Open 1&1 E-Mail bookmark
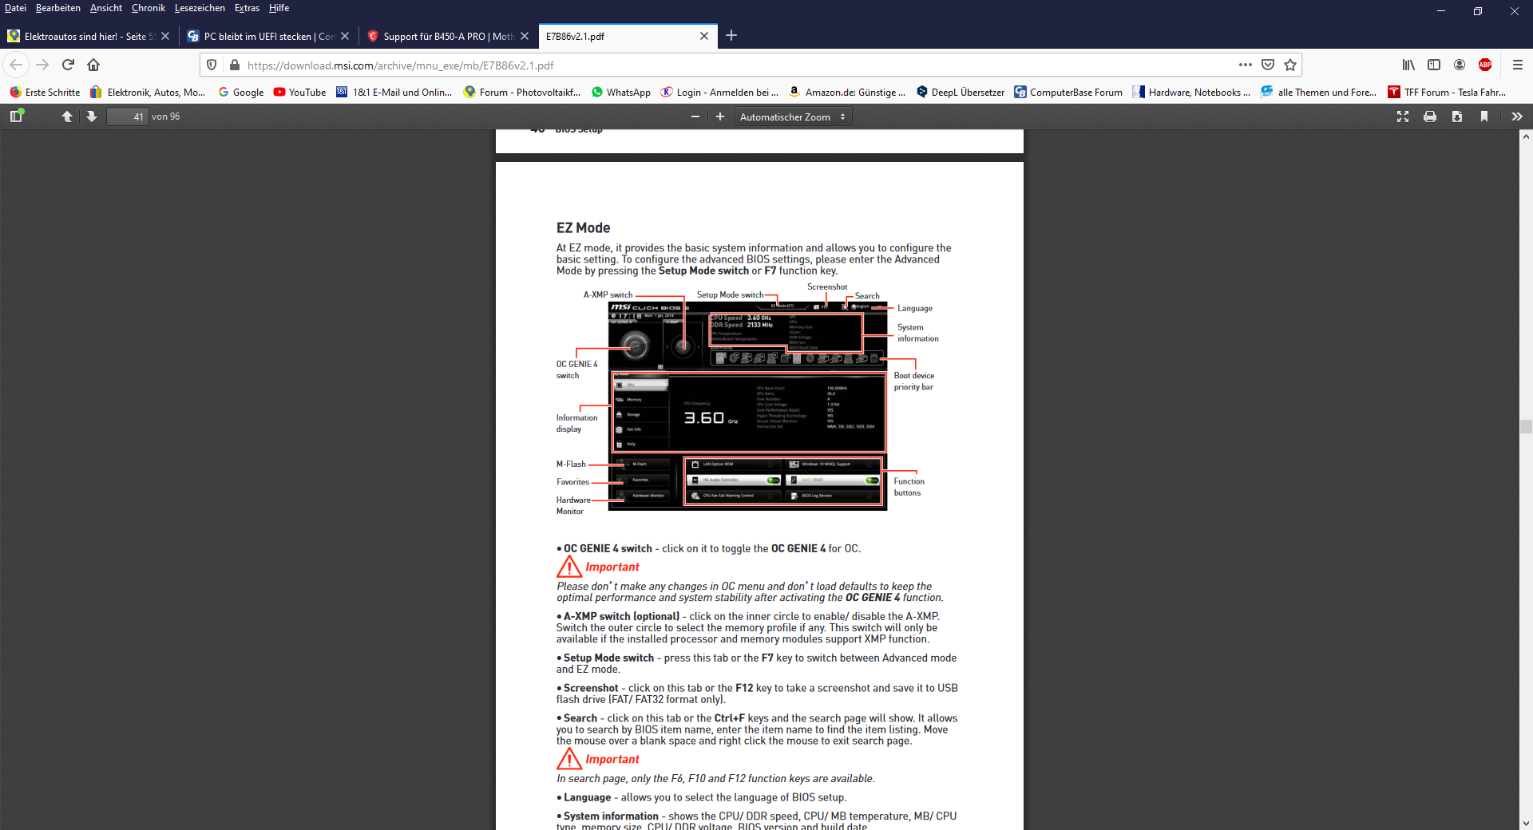The width and height of the screenshot is (1533, 830). click(394, 92)
